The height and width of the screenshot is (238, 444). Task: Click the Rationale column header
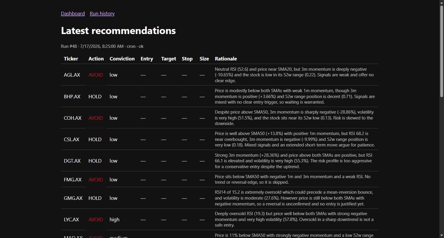(x=226, y=59)
